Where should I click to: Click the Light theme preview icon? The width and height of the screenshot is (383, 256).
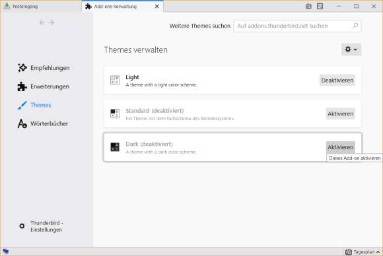pos(115,80)
